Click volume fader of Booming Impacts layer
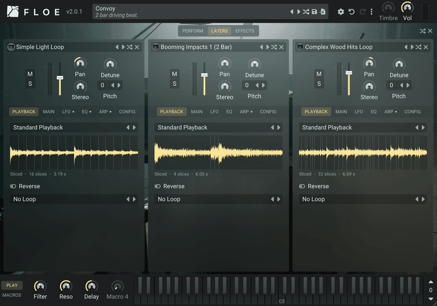This screenshot has width=437, height=306. [204, 79]
